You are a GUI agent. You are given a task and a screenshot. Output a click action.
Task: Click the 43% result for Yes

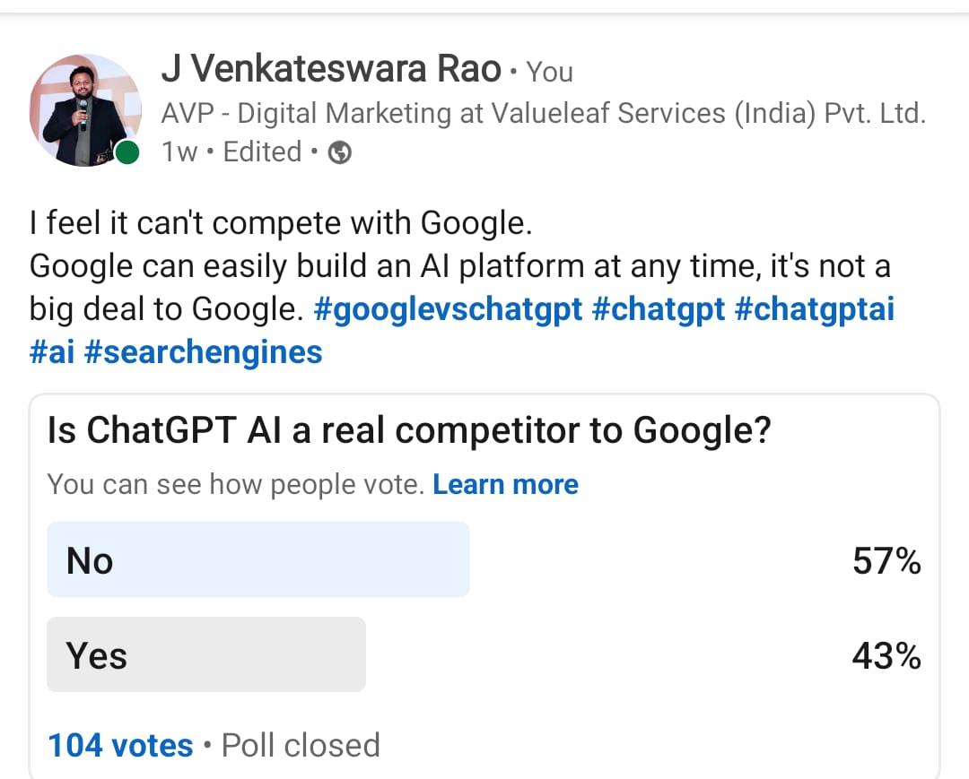(886, 656)
